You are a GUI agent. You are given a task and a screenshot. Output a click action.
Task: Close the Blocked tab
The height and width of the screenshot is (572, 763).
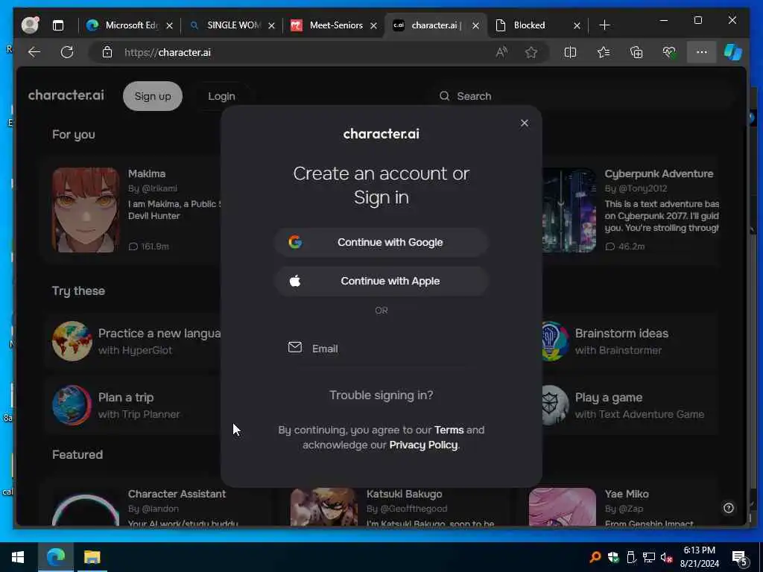click(x=577, y=25)
